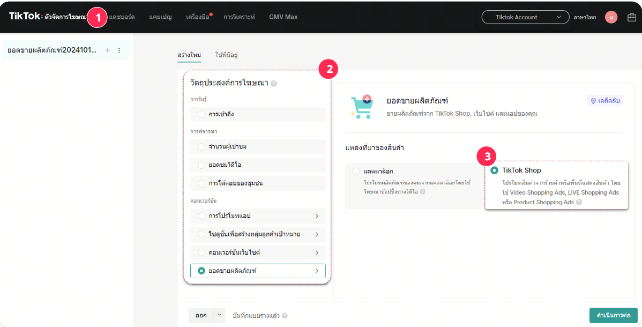Open the ภาษาไทย language selector
This screenshot has height=327, width=642.
(x=585, y=17)
